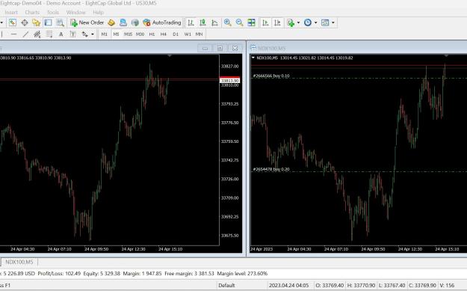Viewport: 467px width, 291px height.
Task: Switch to M1 timeframe
Action: click(105, 34)
